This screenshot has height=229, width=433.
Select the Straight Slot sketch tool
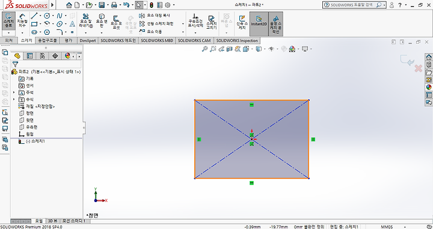point(34,32)
